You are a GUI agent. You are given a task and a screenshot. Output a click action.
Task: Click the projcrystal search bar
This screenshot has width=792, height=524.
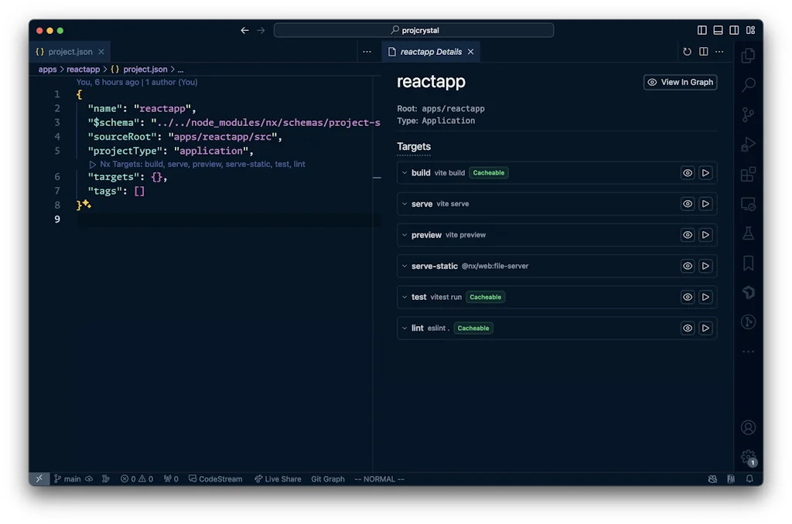coord(414,30)
